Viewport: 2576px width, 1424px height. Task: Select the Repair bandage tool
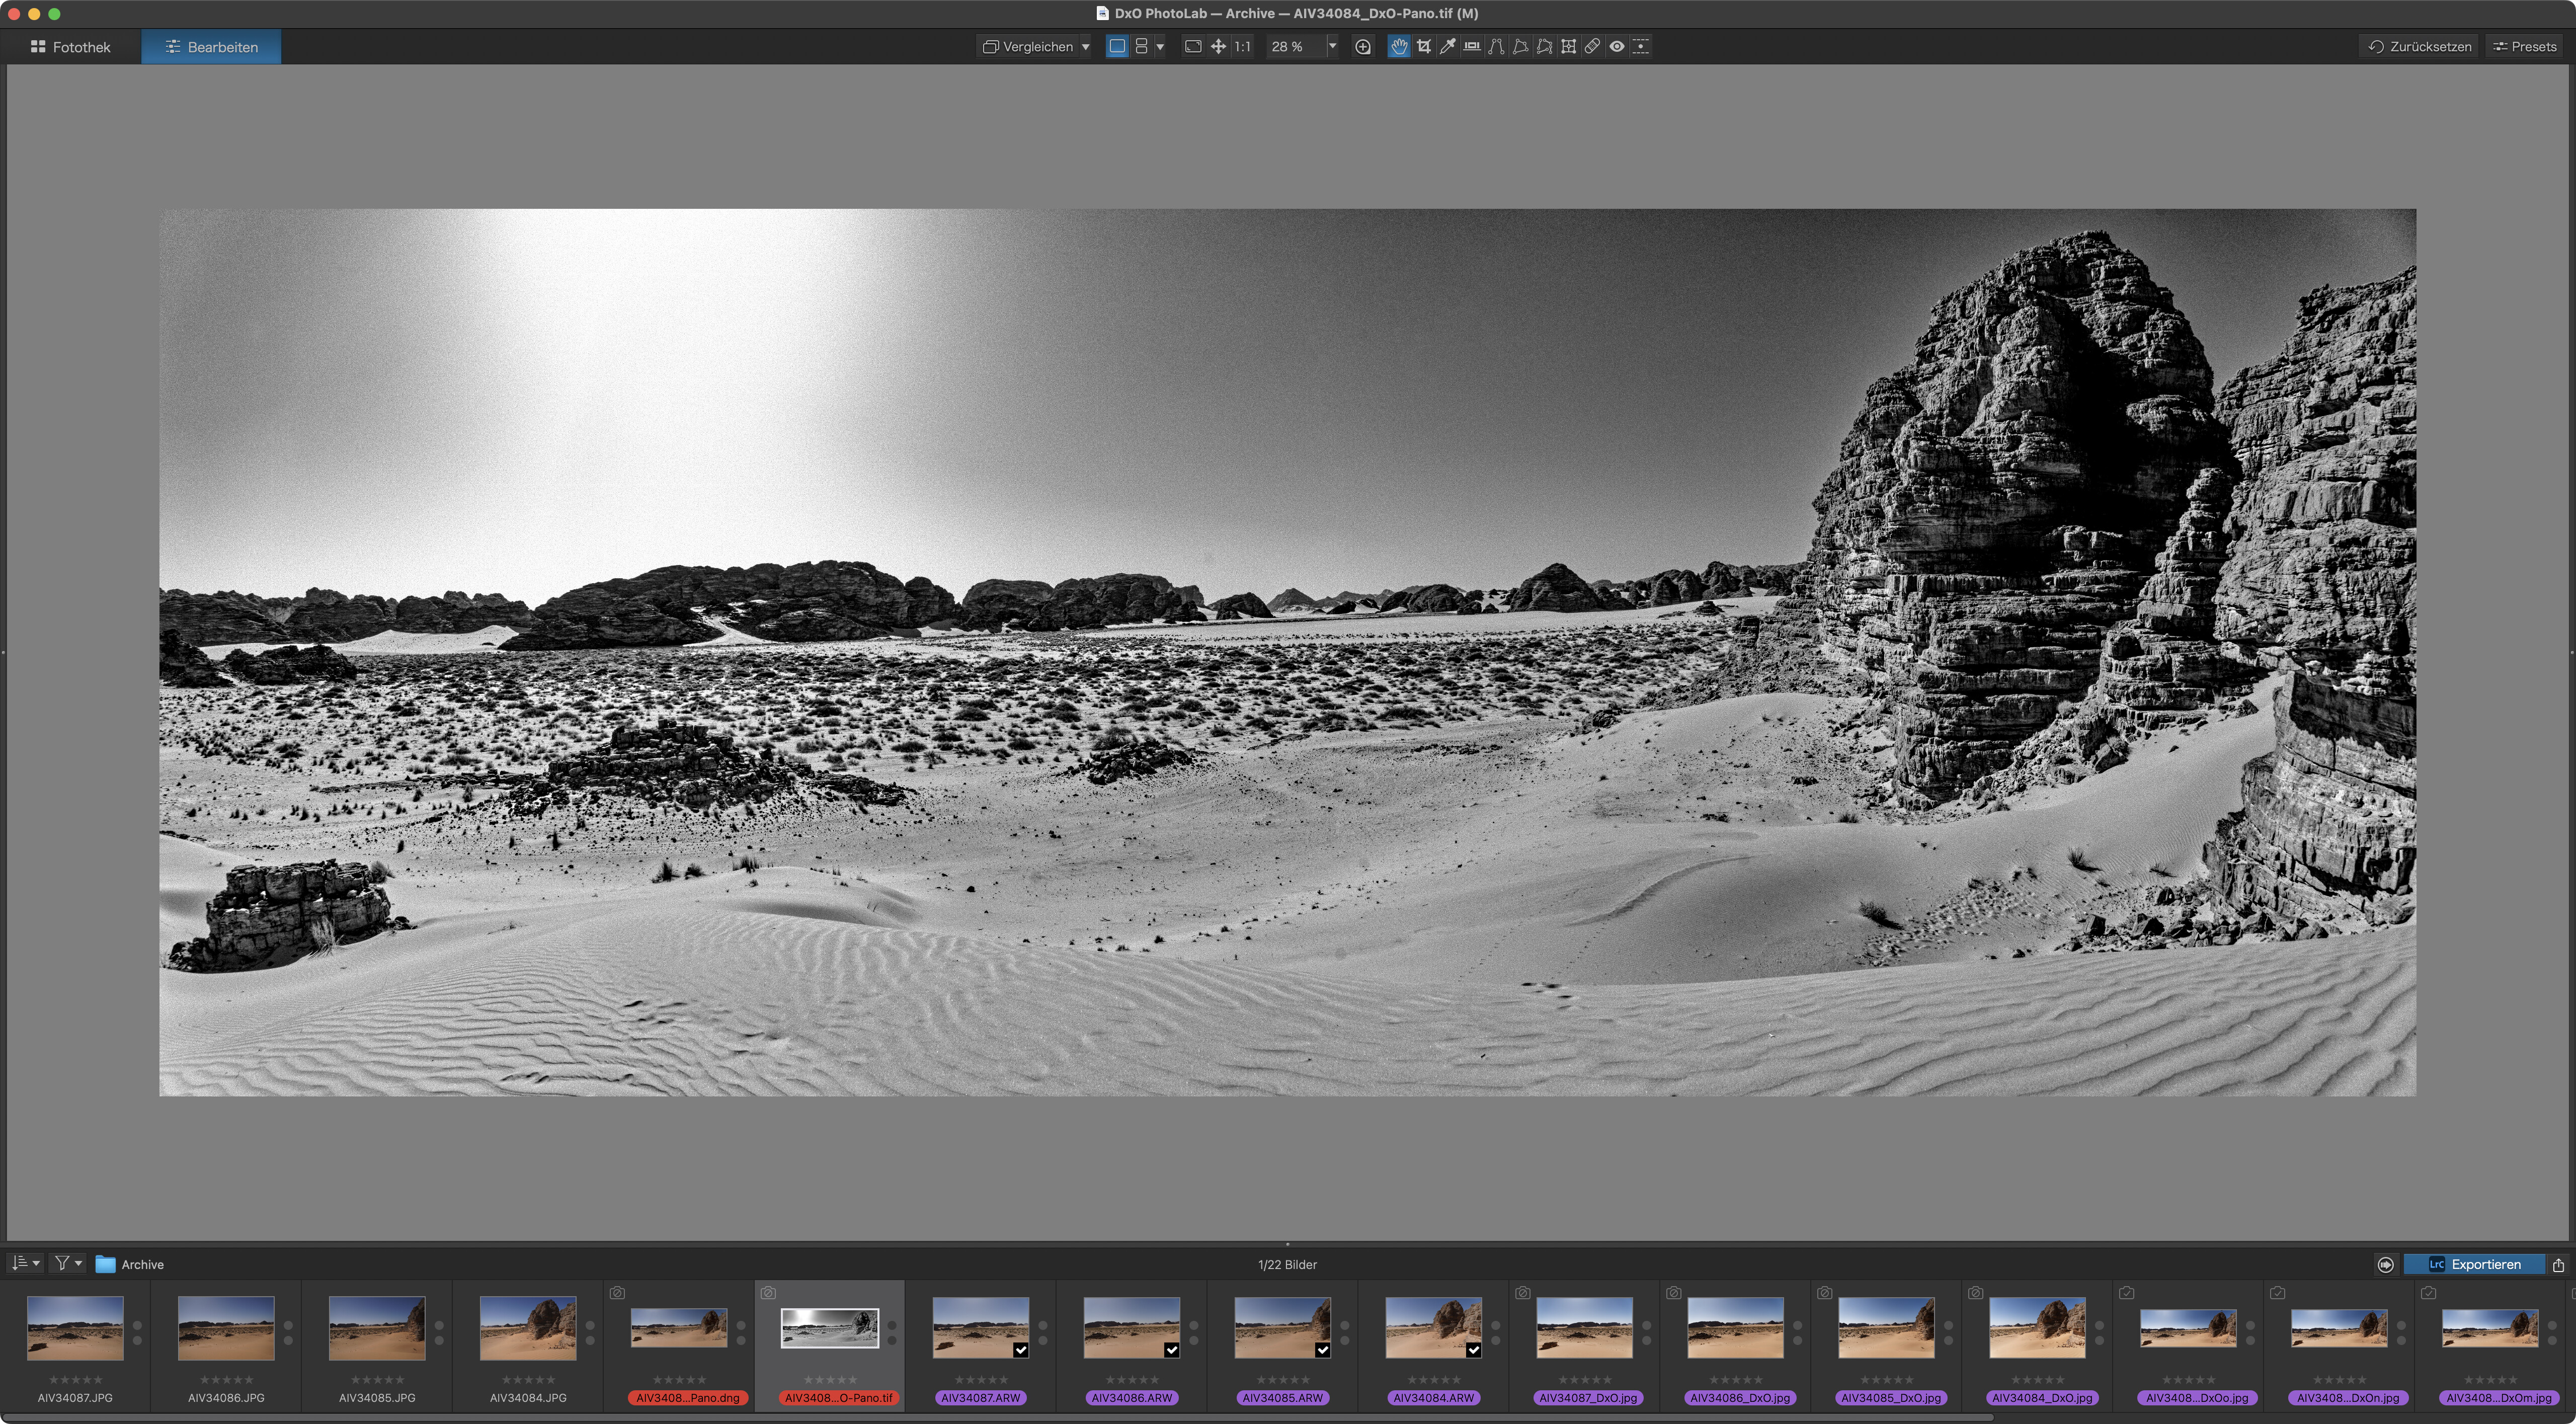pyautogui.click(x=1592, y=46)
